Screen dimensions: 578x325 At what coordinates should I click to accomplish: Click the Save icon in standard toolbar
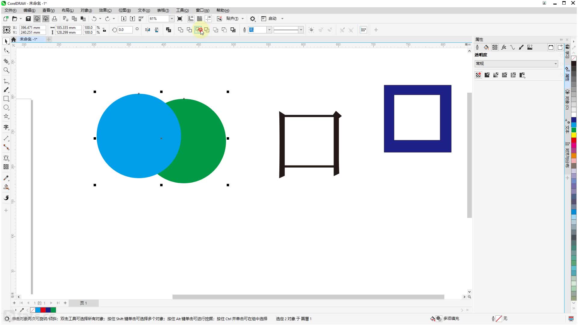tap(28, 19)
